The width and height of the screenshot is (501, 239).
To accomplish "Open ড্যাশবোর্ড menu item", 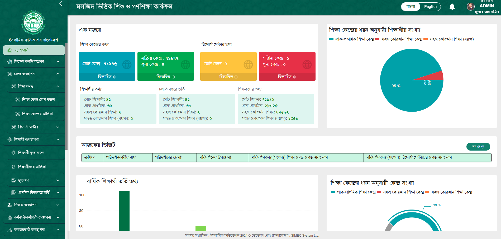I will 34,50.
